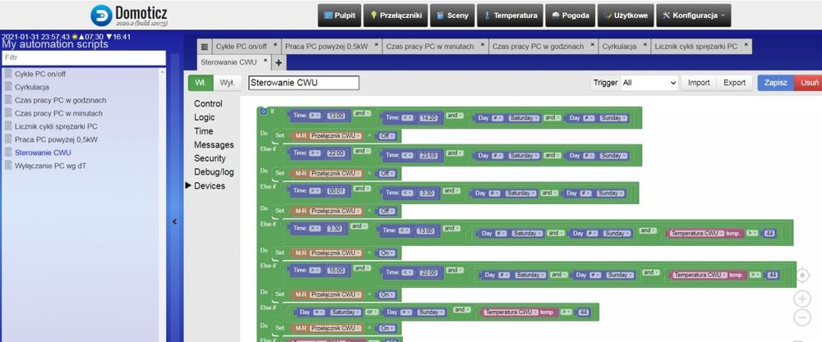Collapse the left sidebar with arrow handle
The height and width of the screenshot is (342, 822).
pos(174,221)
